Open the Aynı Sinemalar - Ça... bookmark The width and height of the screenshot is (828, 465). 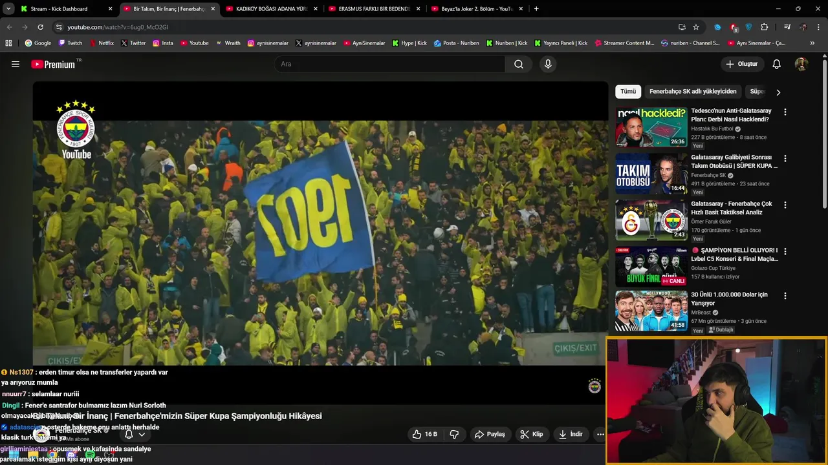point(756,43)
